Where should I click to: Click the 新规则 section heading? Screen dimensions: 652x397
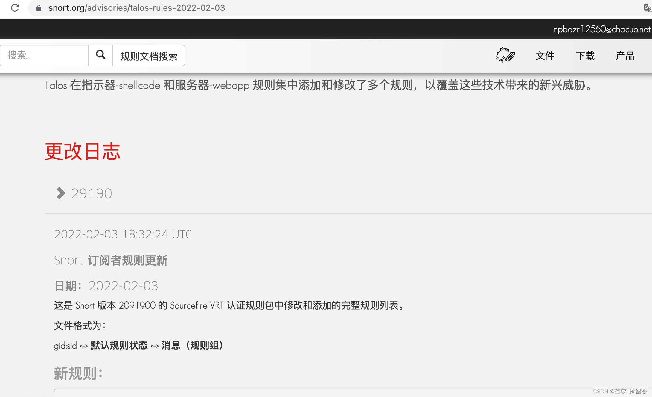pyautogui.click(x=78, y=373)
